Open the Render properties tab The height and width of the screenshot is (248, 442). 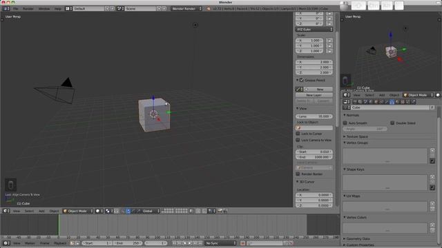[355, 102]
